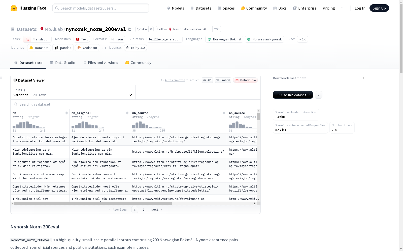403x251 pixels.
Task: Click the Sign Up button
Action: 379,8
